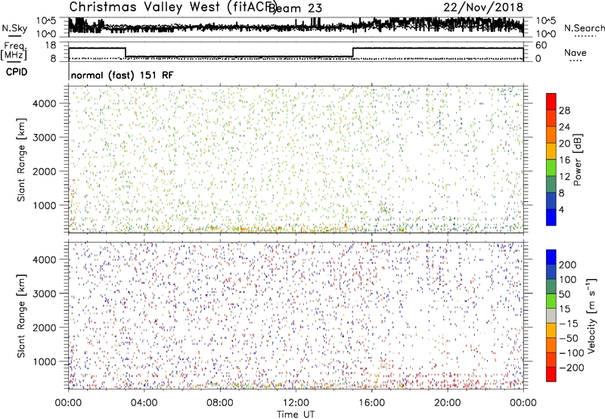Click the 10^5 tick beside N.Sky

(46, 21)
